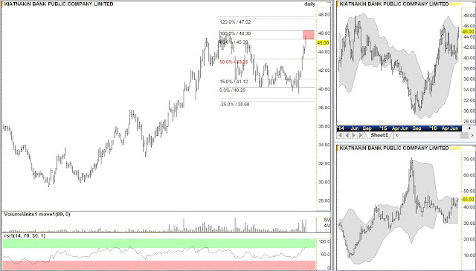The height and width of the screenshot is (271, 476).
Task: Go to previous sheet navigation arrow
Action: (x=347, y=135)
